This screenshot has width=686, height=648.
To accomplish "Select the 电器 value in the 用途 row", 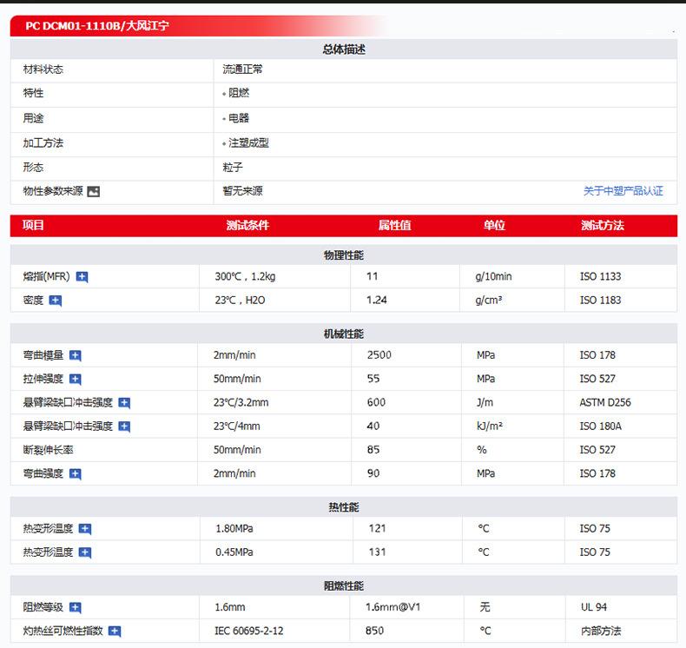I will coord(239,118).
